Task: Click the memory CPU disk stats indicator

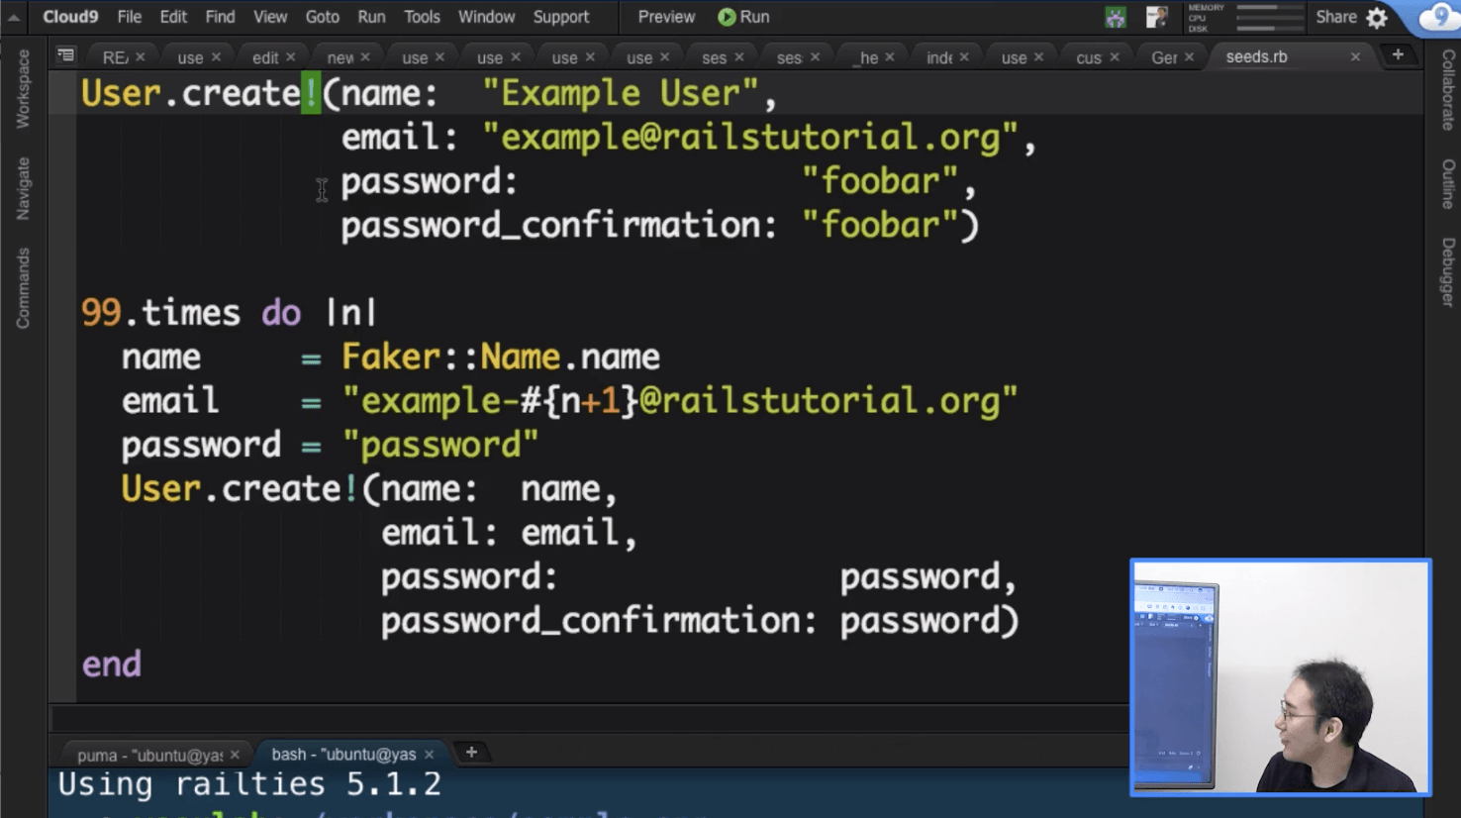Action: click(x=1244, y=18)
